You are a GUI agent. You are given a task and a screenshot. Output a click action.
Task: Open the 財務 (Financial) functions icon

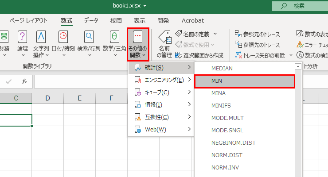tap(4, 37)
